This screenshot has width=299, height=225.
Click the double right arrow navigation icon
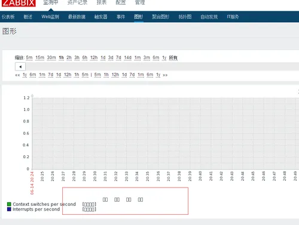click(x=165, y=75)
